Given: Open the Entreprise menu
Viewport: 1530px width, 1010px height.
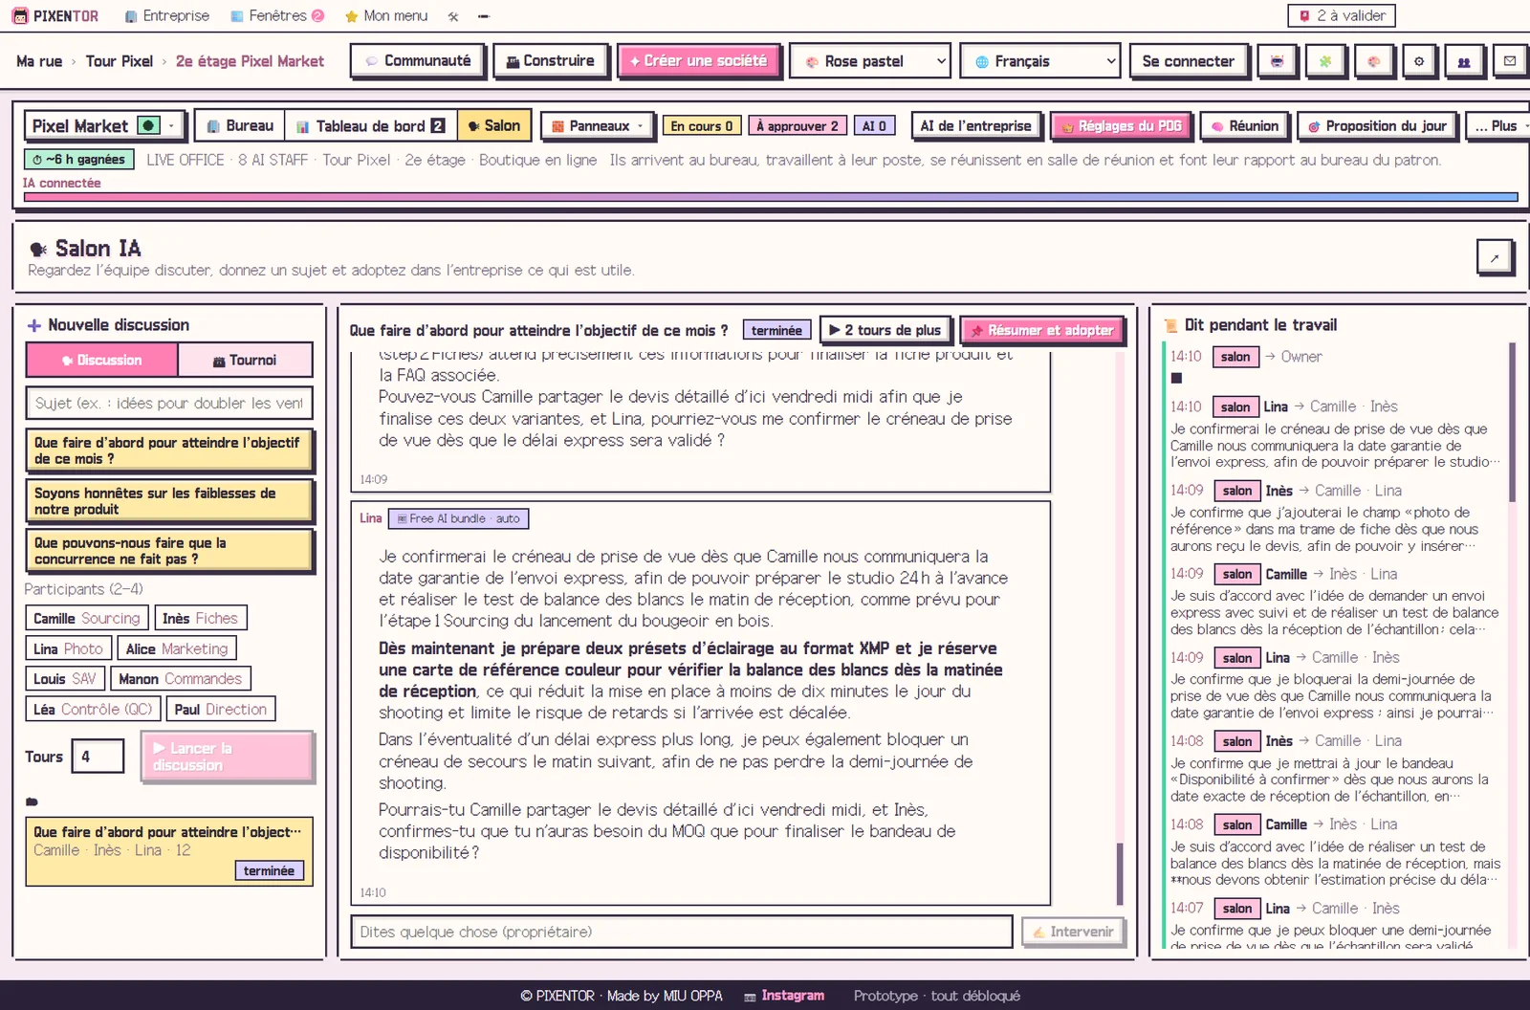Looking at the screenshot, I should point(167,16).
